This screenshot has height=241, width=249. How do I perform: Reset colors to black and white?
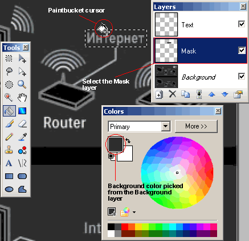tap(111, 156)
